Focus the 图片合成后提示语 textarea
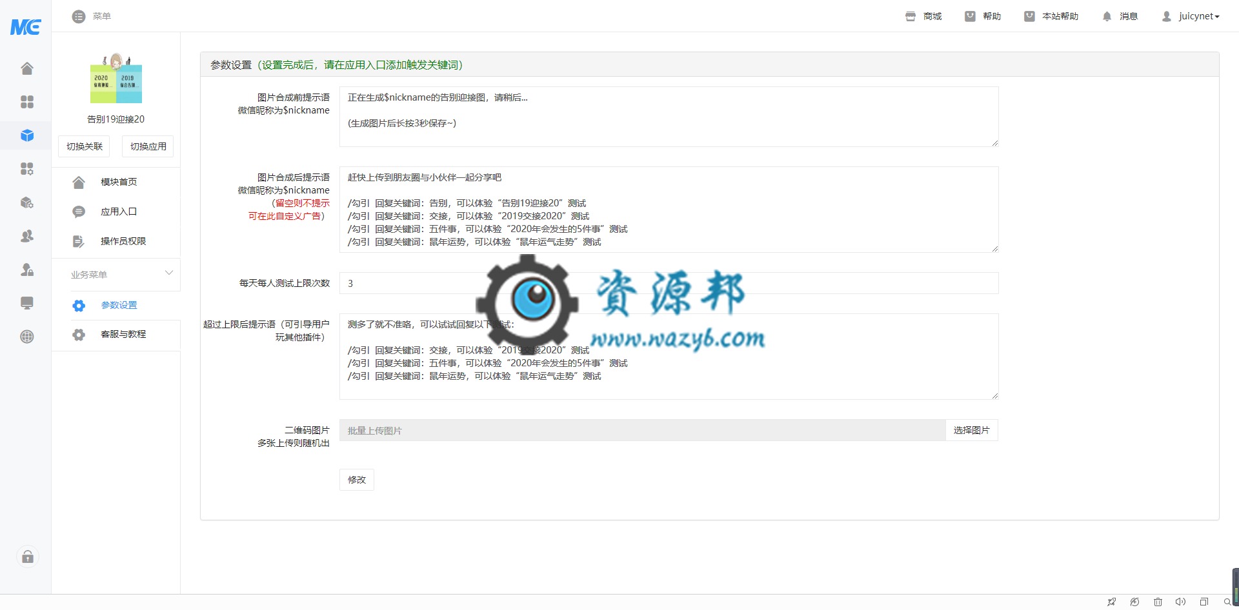 pyautogui.click(x=669, y=210)
